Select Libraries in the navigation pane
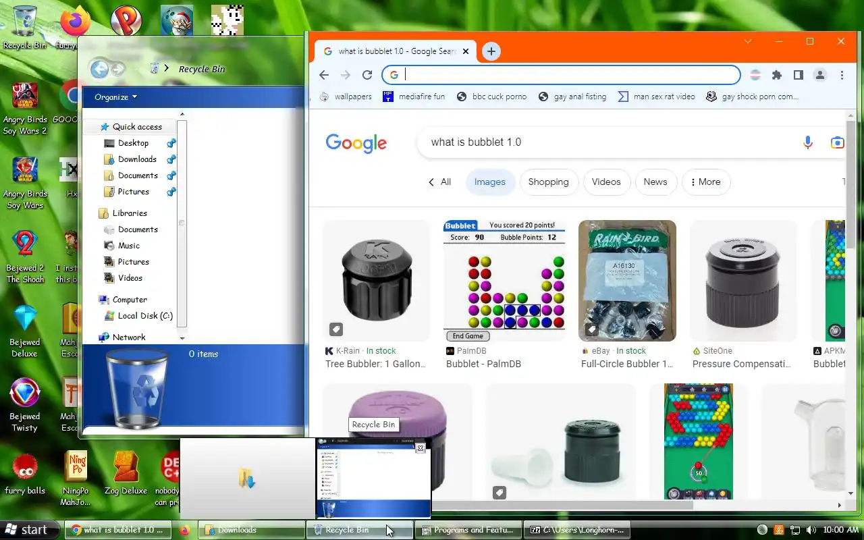The image size is (864, 540). (x=123, y=213)
